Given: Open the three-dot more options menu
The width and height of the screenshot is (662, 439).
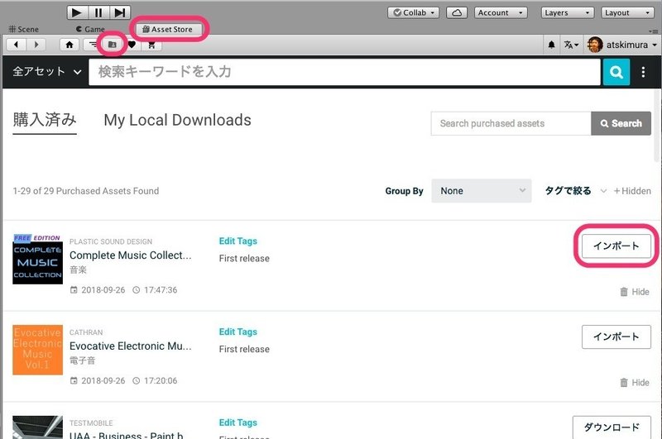Looking at the screenshot, I should (x=643, y=72).
